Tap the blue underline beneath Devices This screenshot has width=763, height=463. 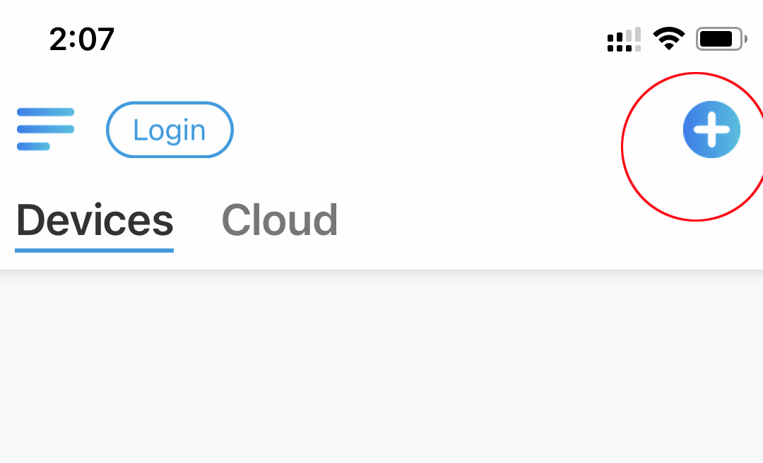pyautogui.click(x=95, y=251)
